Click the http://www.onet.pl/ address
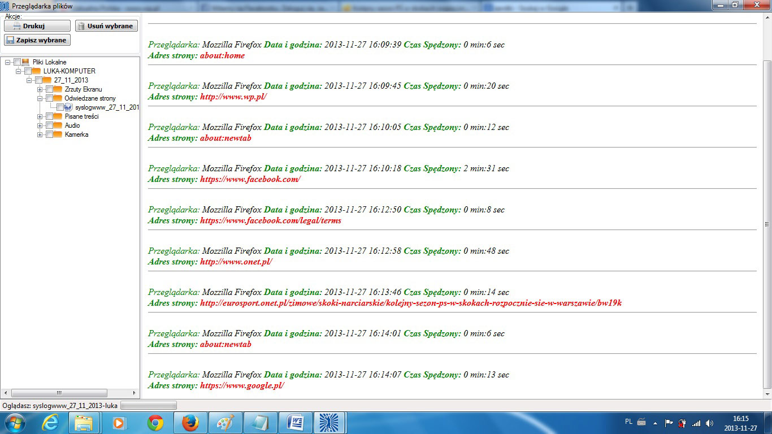772x434 pixels. [236, 262]
